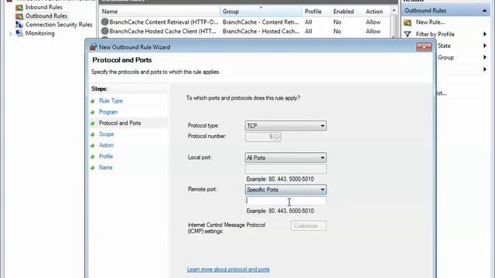This screenshot has height=278, width=495.
Task: Click BranchCache Content Retrieval rule status icon
Action: pos(105,22)
